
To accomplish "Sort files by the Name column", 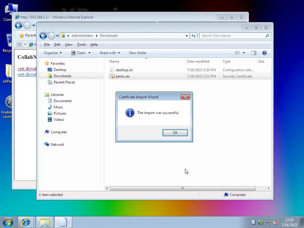I will (x=146, y=61).
